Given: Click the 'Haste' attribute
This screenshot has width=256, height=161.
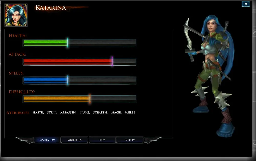Looking at the screenshot, I should 38,113.
